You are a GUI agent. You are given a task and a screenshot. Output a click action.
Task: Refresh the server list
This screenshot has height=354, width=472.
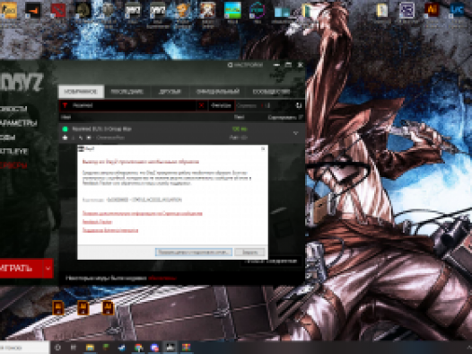pos(298,105)
